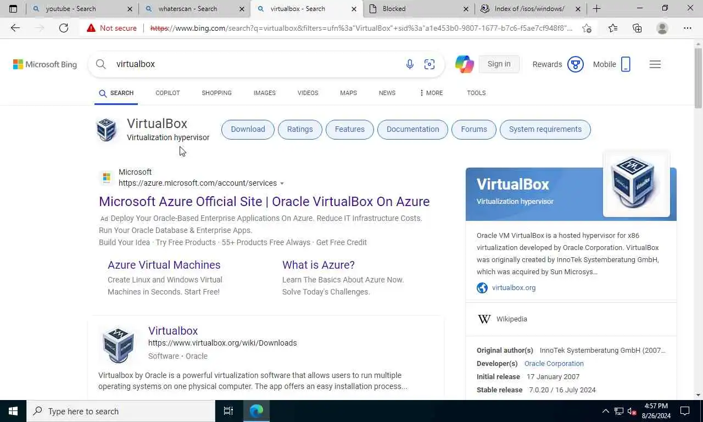Click the network tray icon
Image resolution: width=703 pixels, height=422 pixels.
coord(618,411)
